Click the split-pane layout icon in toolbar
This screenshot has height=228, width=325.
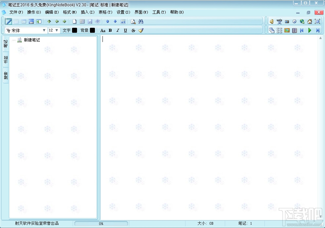[31, 22]
